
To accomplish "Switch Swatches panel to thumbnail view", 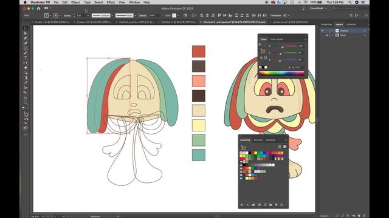I will click(285, 147).
